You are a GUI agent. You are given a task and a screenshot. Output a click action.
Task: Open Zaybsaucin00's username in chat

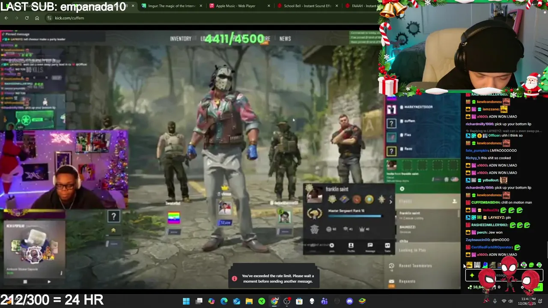[x=478, y=240]
